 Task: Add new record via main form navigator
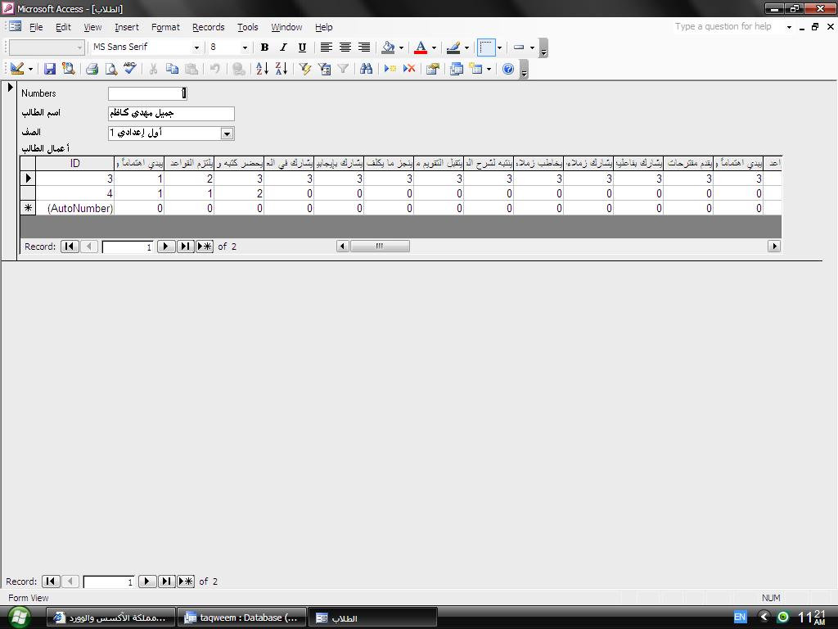(x=186, y=581)
